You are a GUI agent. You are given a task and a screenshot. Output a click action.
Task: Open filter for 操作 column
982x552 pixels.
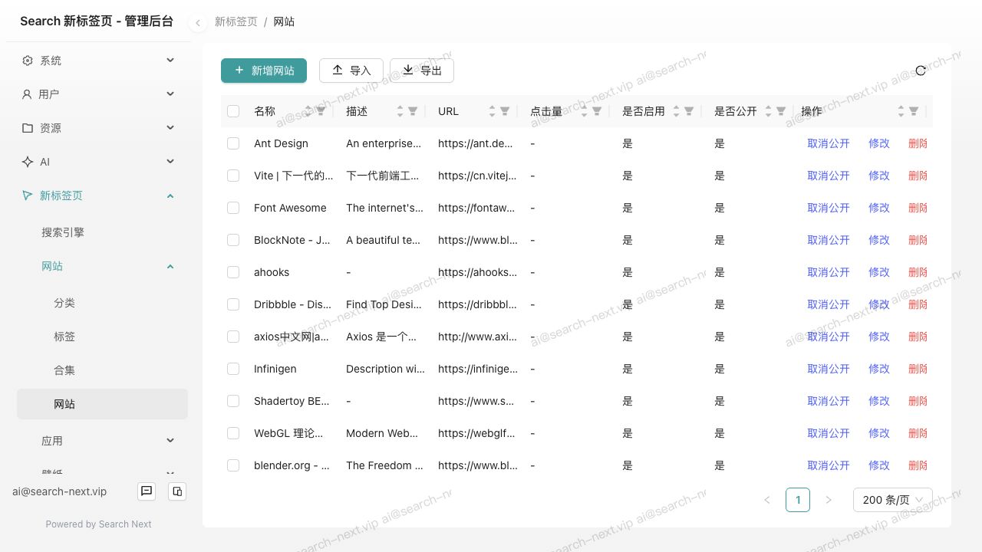point(914,111)
